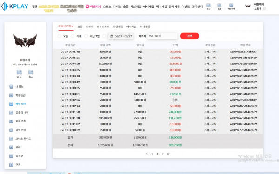279x174 pixels.
Task: Switch to the 스포츠 tab
Action: 90,26
